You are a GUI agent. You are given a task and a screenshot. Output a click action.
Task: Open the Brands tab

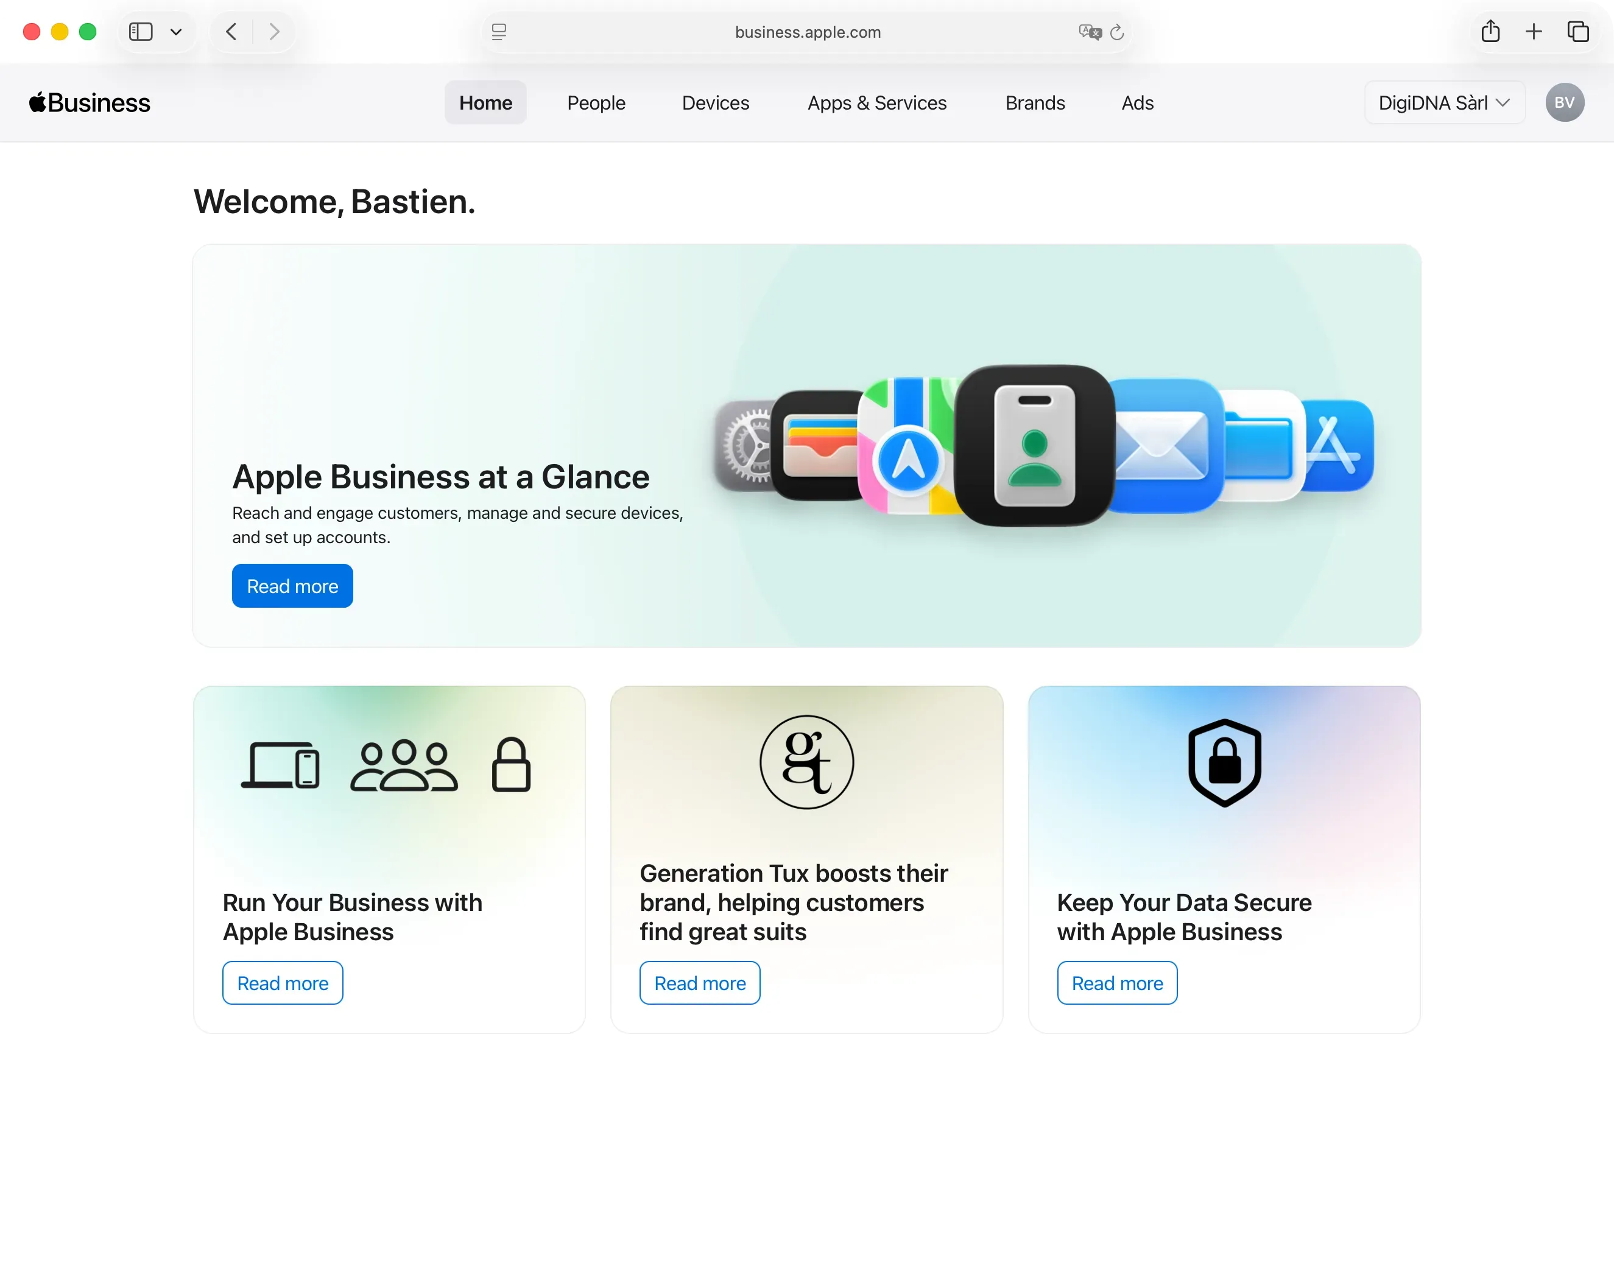tap(1035, 102)
